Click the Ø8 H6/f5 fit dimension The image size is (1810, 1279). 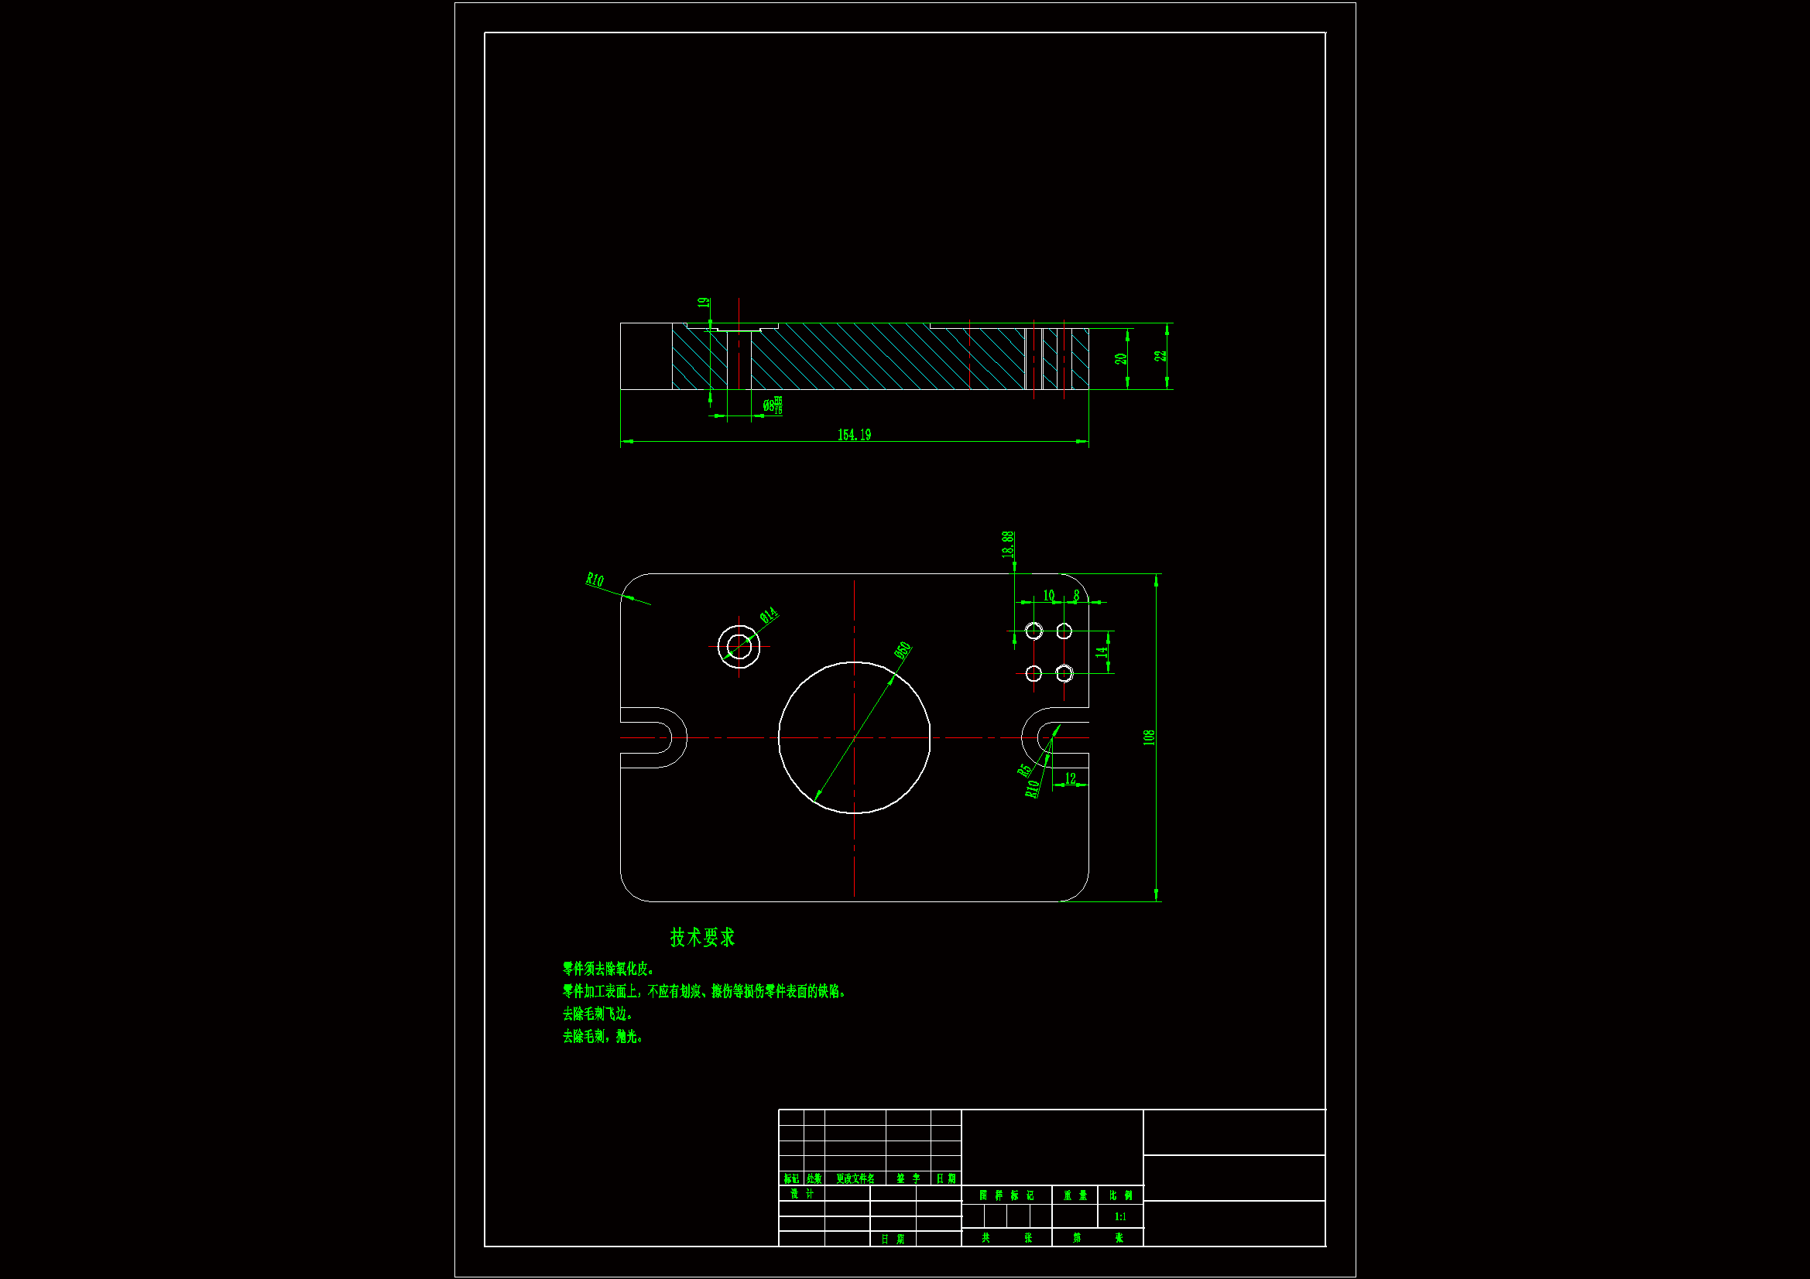(772, 406)
